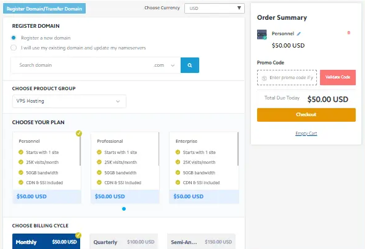
Task: Click the blue plan carousel pagination dot
Action: 124,209
